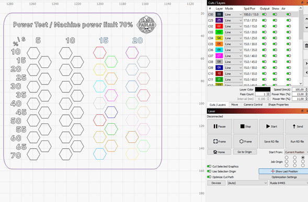Open the (Auto) port dropdown
This screenshot has height=202, width=308.
[247, 183]
